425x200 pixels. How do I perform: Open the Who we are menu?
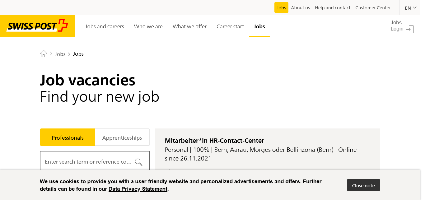click(148, 26)
